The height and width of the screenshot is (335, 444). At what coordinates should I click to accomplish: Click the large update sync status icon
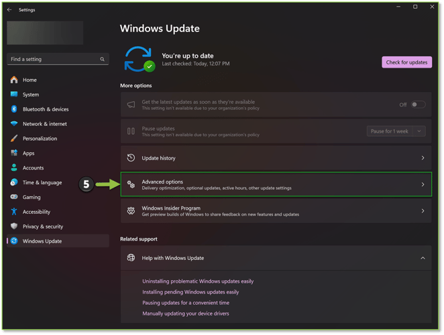[140, 59]
